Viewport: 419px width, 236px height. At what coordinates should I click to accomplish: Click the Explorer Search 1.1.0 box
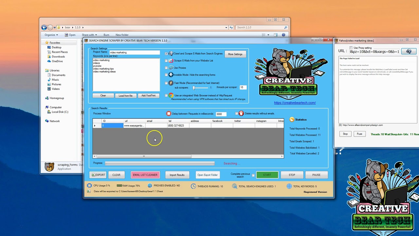261,28
